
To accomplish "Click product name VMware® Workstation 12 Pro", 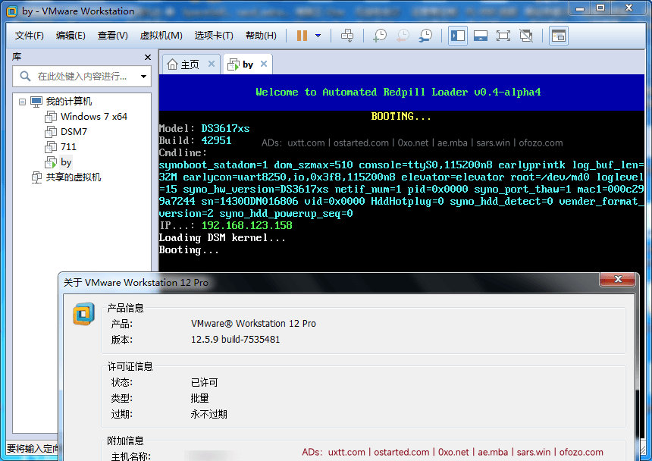I will tap(253, 324).
